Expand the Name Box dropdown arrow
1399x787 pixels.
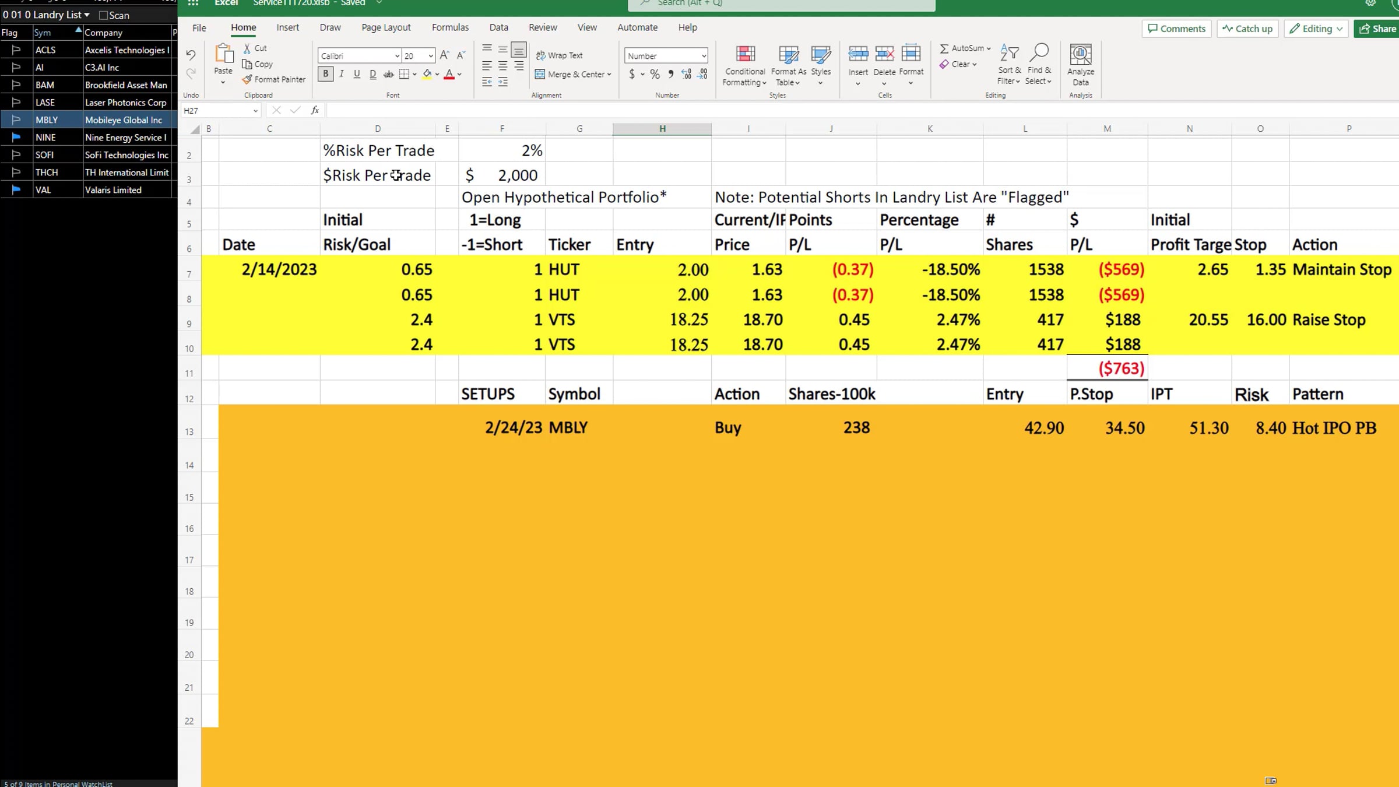point(255,111)
